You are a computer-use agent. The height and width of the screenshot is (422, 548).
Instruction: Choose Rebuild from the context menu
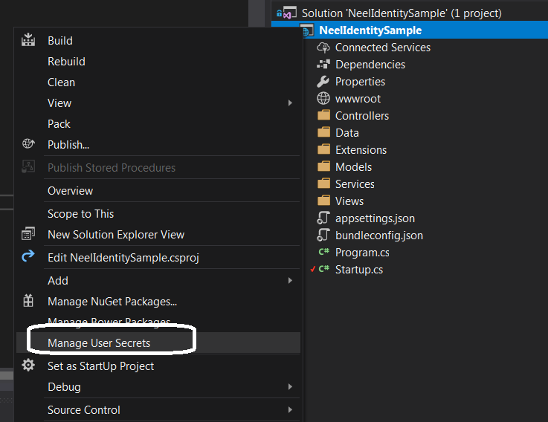(66, 61)
